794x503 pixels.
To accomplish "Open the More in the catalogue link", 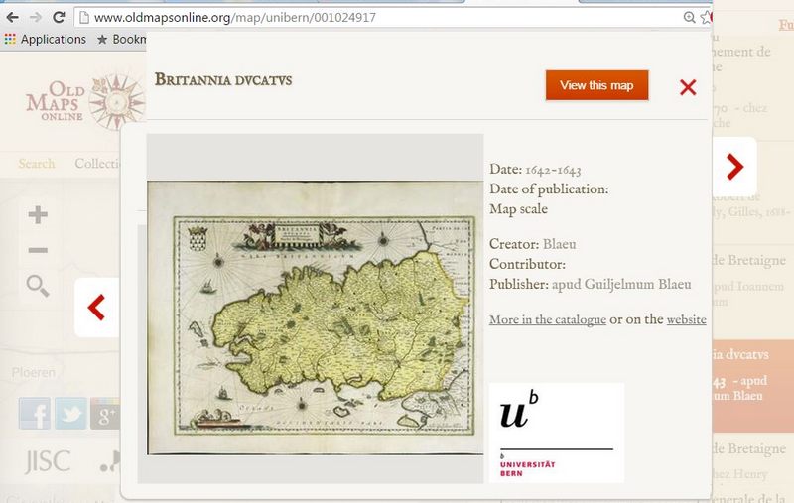I will [548, 319].
